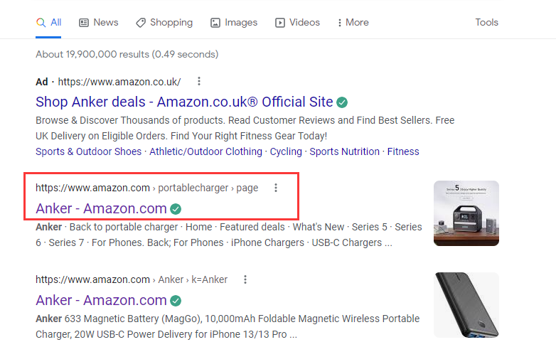Follow the Athletic/Outdoor Clothing sitelink

click(204, 151)
